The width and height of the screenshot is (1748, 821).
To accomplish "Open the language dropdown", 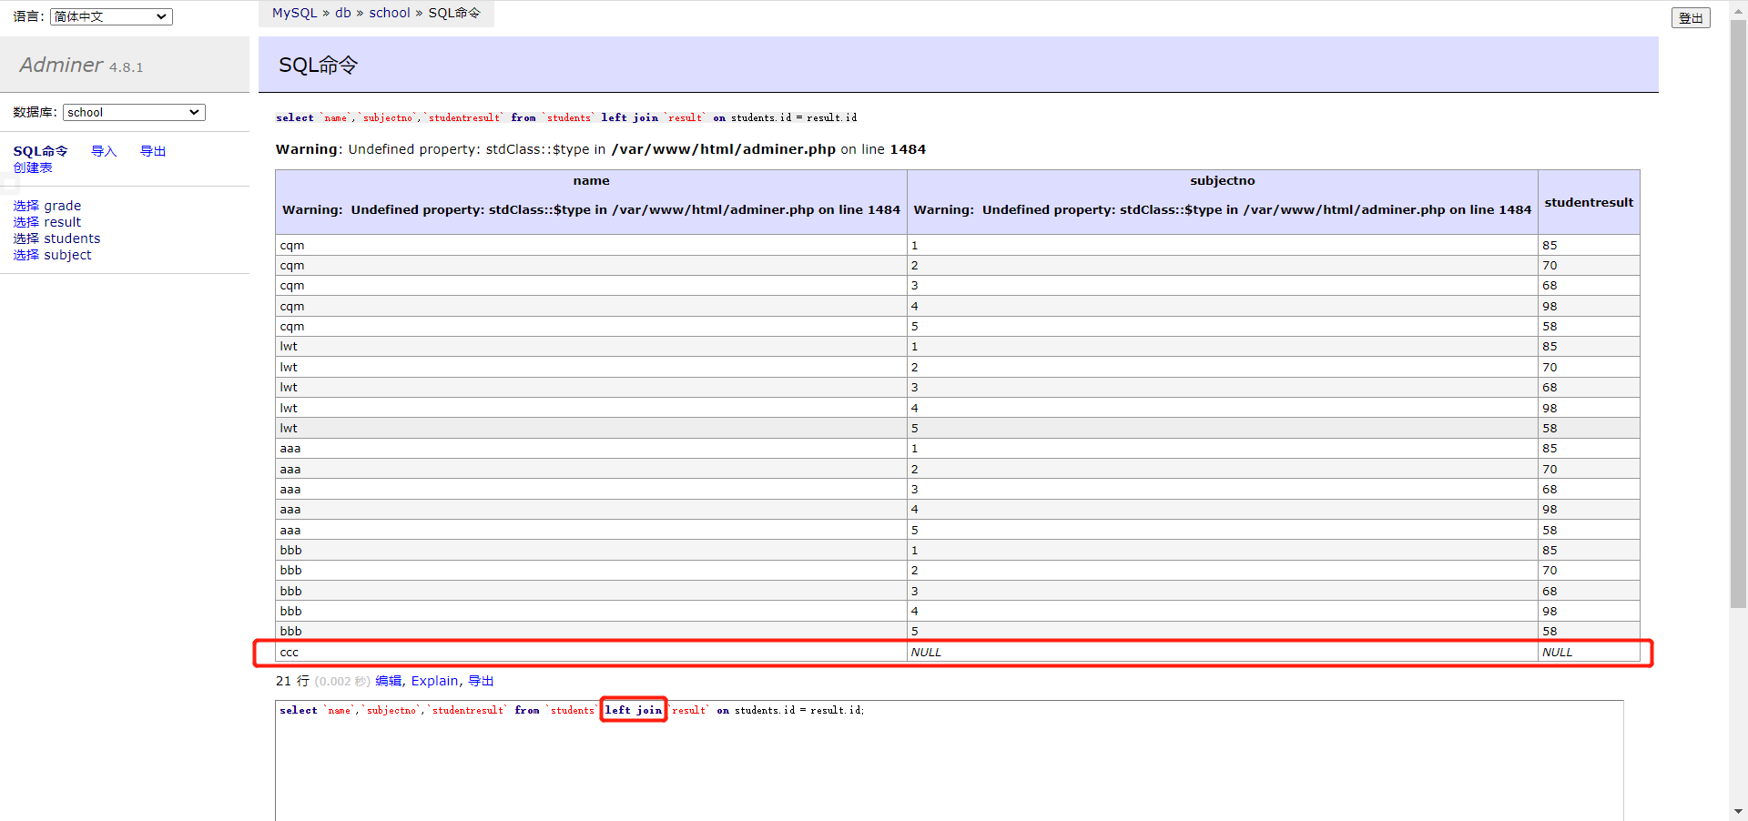I will click(111, 16).
